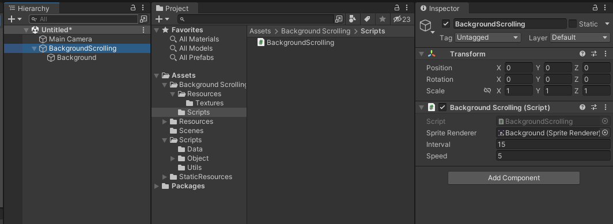Expand the top-level Resources folder
The width and height of the screenshot is (613, 224).
pos(165,122)
